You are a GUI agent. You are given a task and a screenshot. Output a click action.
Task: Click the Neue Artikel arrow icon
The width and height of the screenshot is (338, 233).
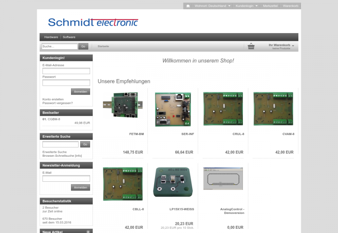coord(88,231)
